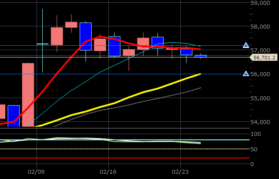The width and height of the screenshot is (279, 179).
Task: Click the tall pink candlestick before 02/09
Action: tap(28, 95)
